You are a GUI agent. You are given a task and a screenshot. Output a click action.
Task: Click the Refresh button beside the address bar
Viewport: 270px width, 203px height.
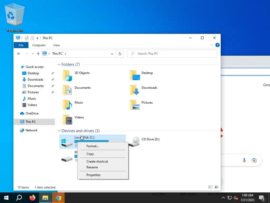120,54
